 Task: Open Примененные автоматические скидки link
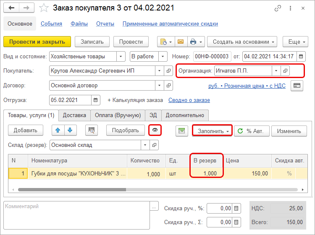point(170,23)
